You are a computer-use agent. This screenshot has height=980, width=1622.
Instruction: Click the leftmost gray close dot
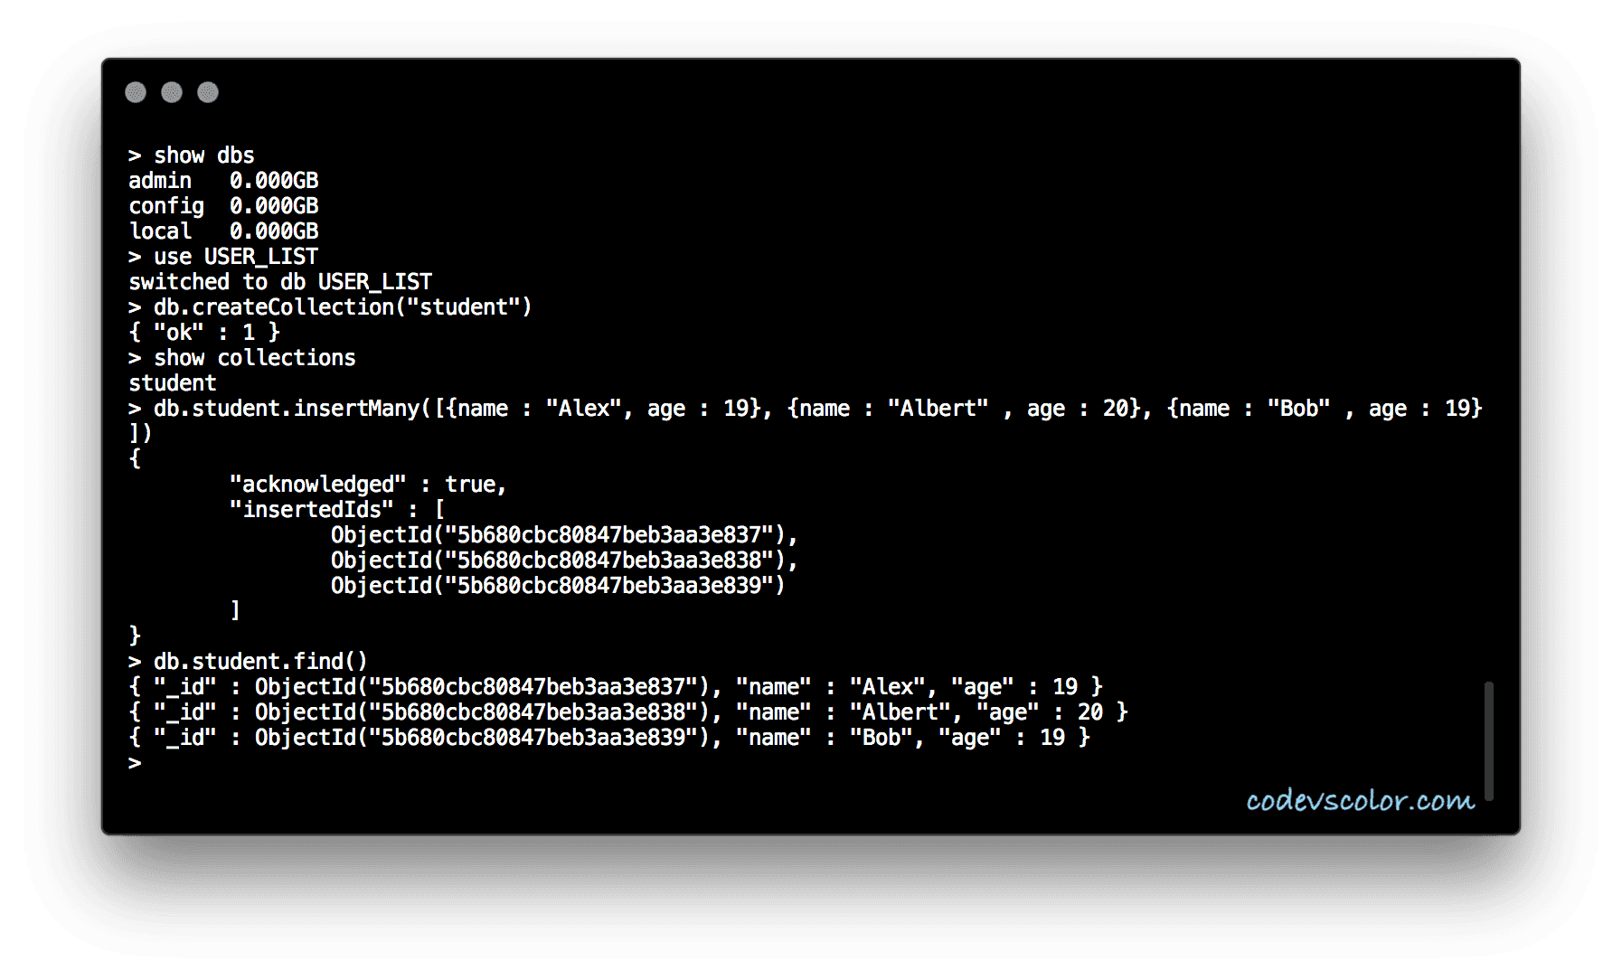point(136,92)
